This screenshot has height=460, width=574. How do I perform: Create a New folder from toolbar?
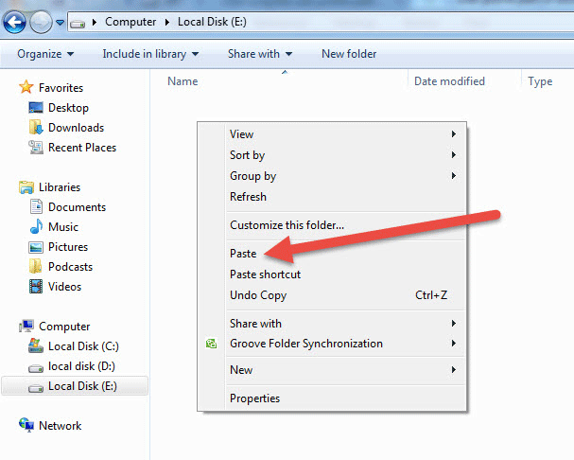pos(349,54)
